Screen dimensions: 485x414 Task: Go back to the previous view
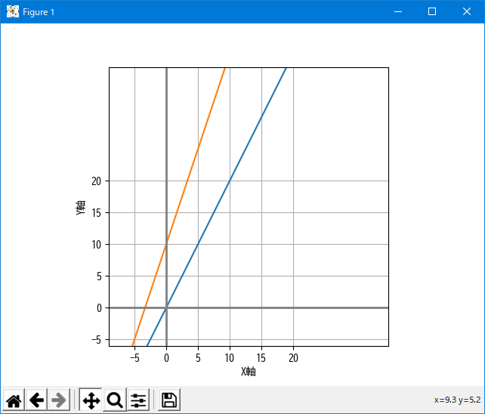(x=36, y=400)
